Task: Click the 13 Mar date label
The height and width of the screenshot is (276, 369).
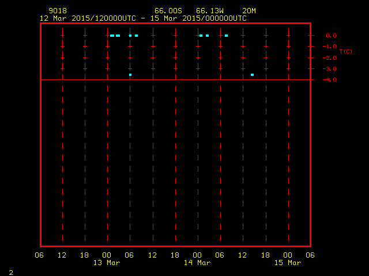Action: (x=107, y=263)
